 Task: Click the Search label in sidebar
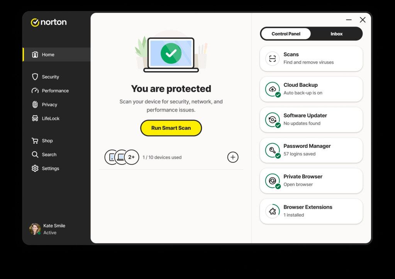[49, 155]
